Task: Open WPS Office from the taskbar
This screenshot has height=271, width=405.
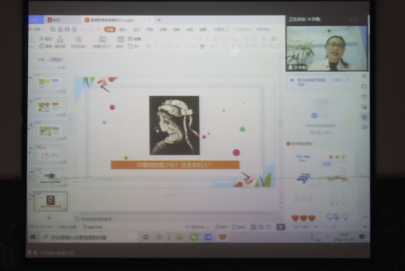Action: tap(222, 237)
